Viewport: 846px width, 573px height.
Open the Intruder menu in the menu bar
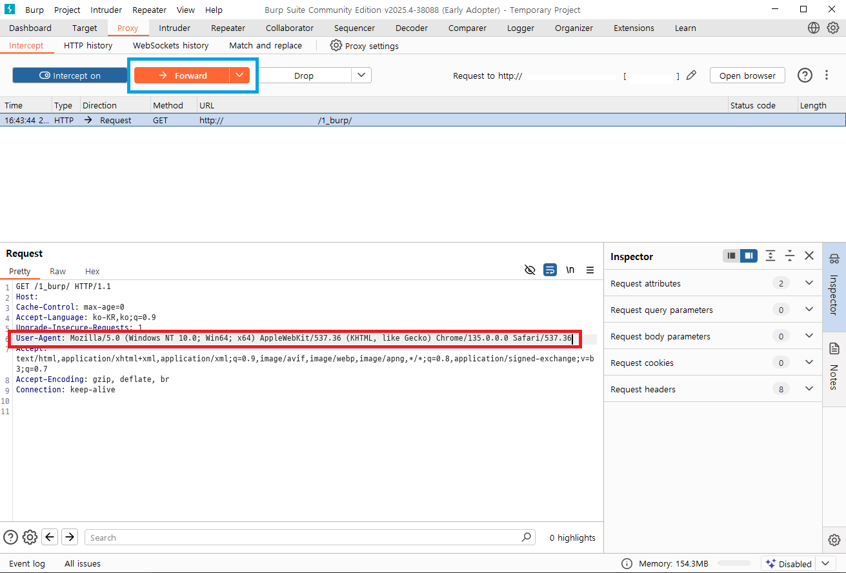106,10
